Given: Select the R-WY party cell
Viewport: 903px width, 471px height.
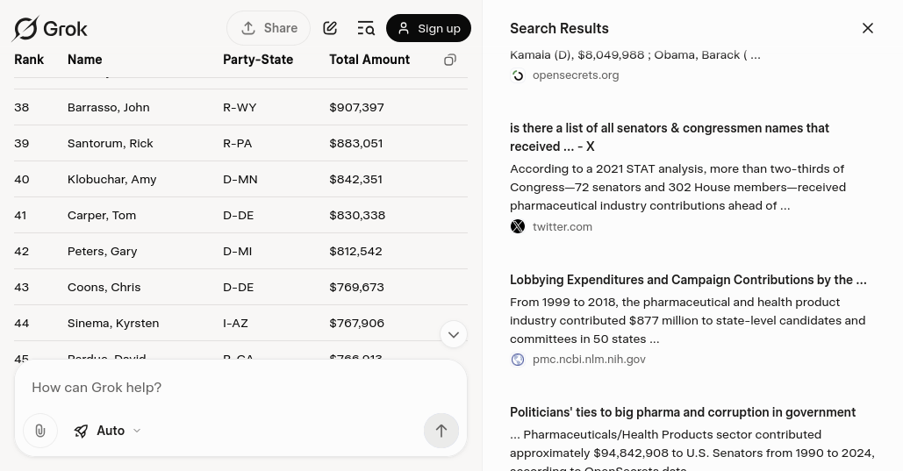Looking at the screenshot, I should (240, 108).
